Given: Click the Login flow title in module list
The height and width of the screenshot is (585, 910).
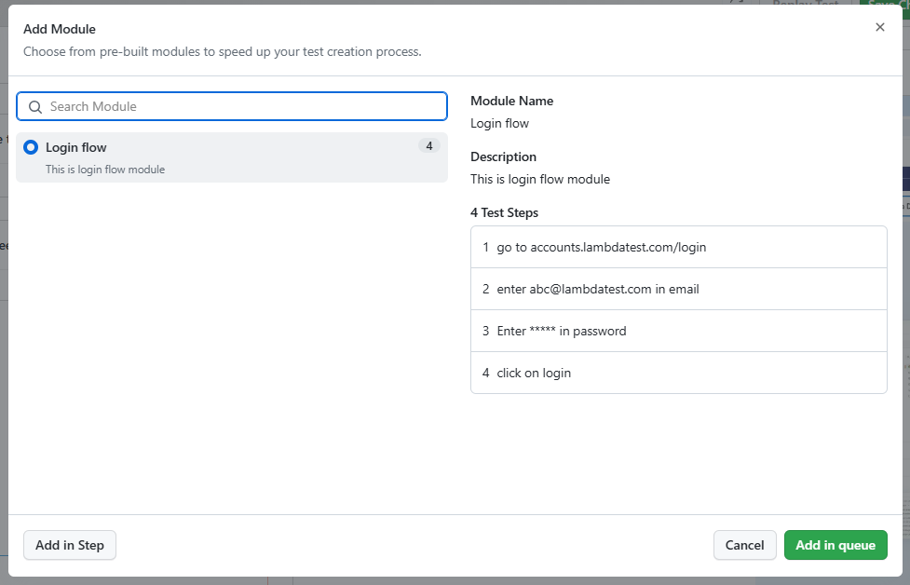Looking at the screenshot, I should (x=76, y=147).
